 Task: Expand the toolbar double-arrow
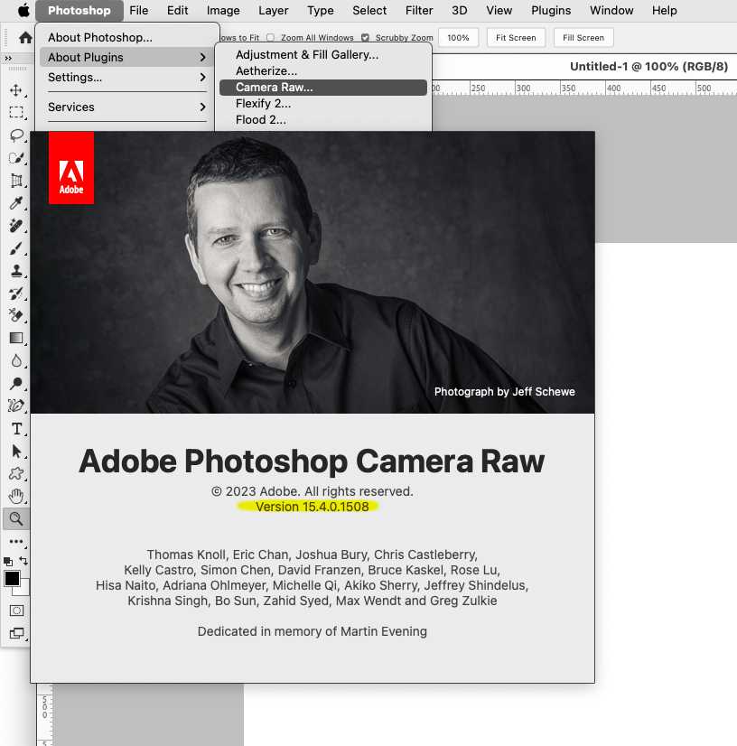click(x=8, y=58)
